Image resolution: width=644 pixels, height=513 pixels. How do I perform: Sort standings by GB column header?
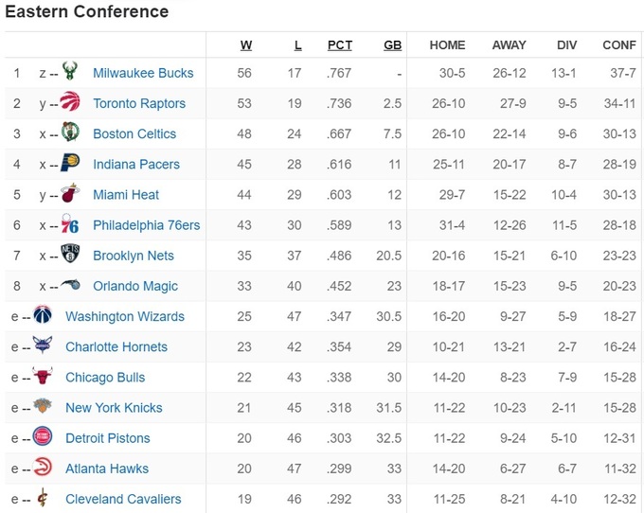[x=393, y=44]
